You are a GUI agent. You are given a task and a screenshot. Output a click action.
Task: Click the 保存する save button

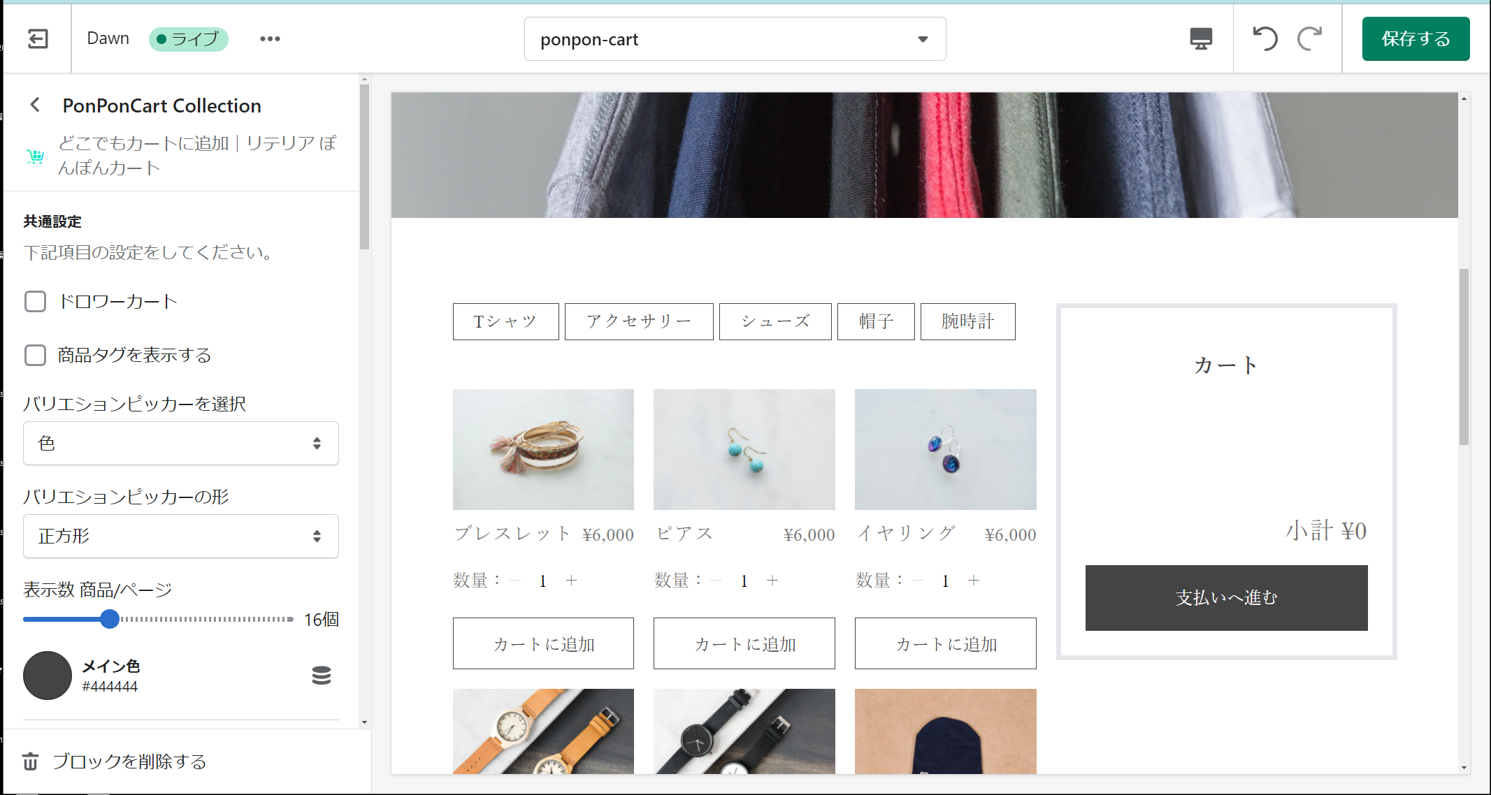[1416, 38]
